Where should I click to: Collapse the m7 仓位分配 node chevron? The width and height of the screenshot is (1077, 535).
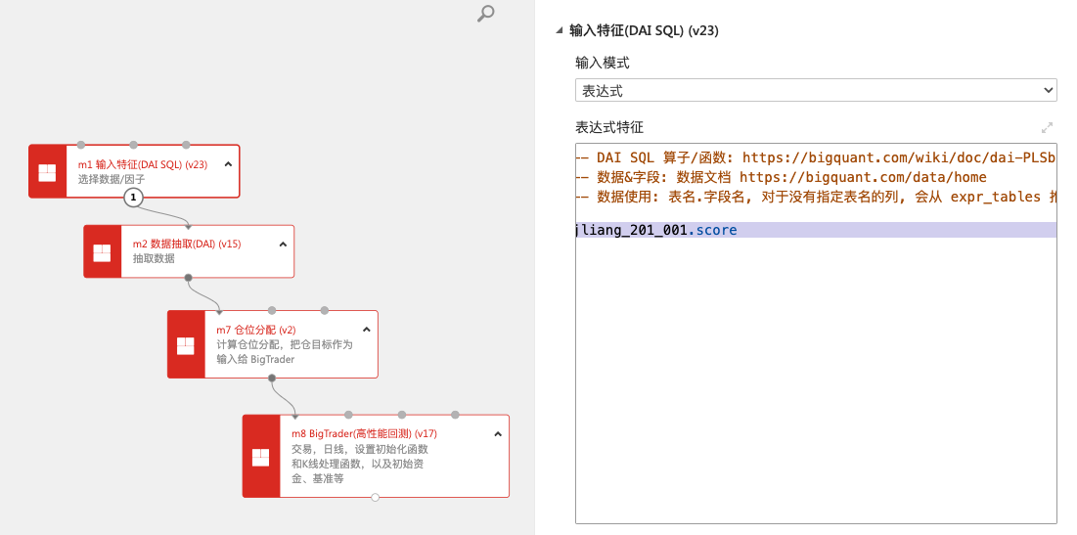tap(367, 330)
